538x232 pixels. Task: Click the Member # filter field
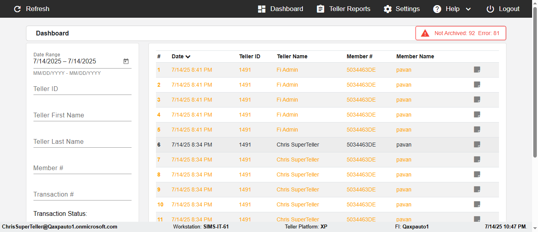pos(82,168)
